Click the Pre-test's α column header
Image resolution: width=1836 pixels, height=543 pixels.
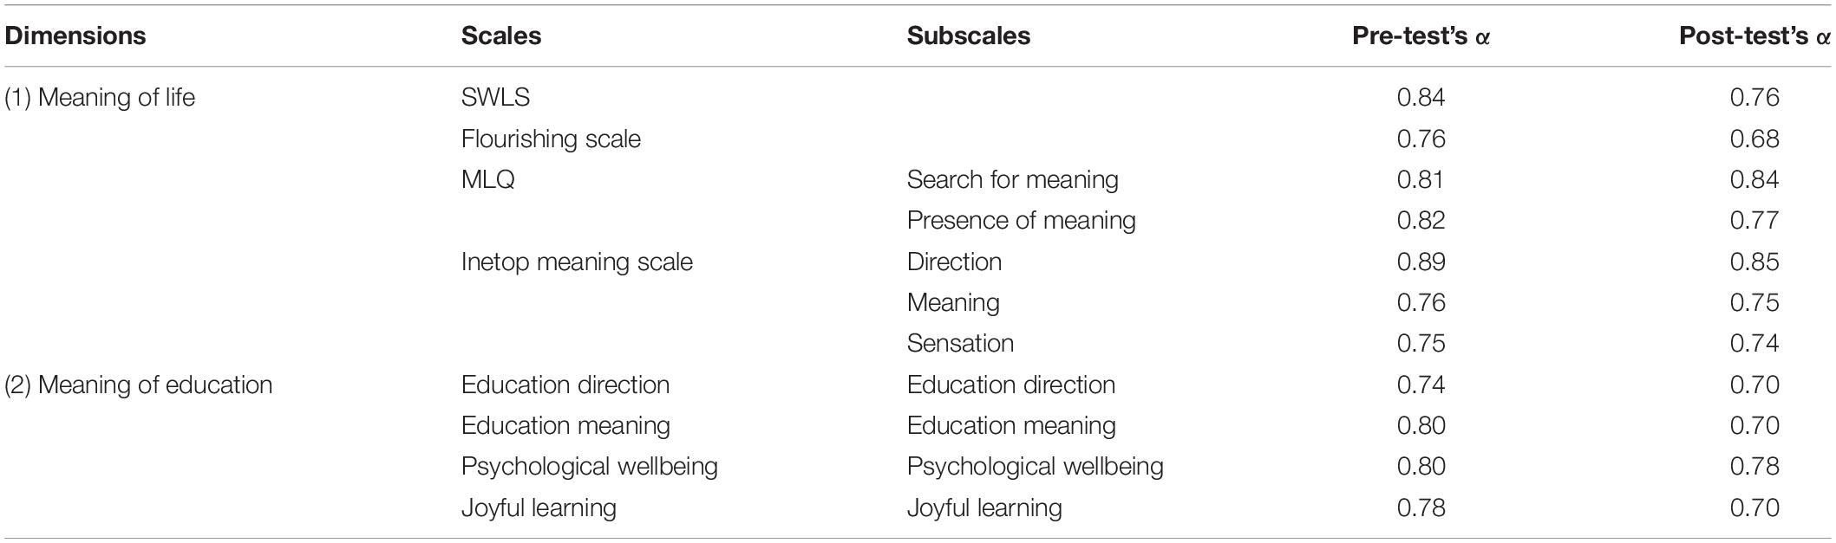coord(1421,36)
